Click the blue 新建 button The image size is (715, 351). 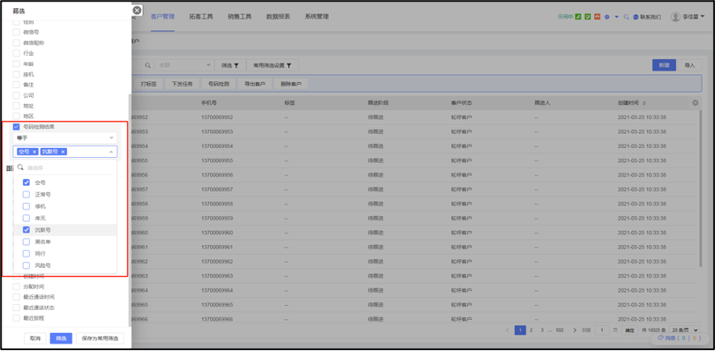pyautogui.click(x=664, y=65)
